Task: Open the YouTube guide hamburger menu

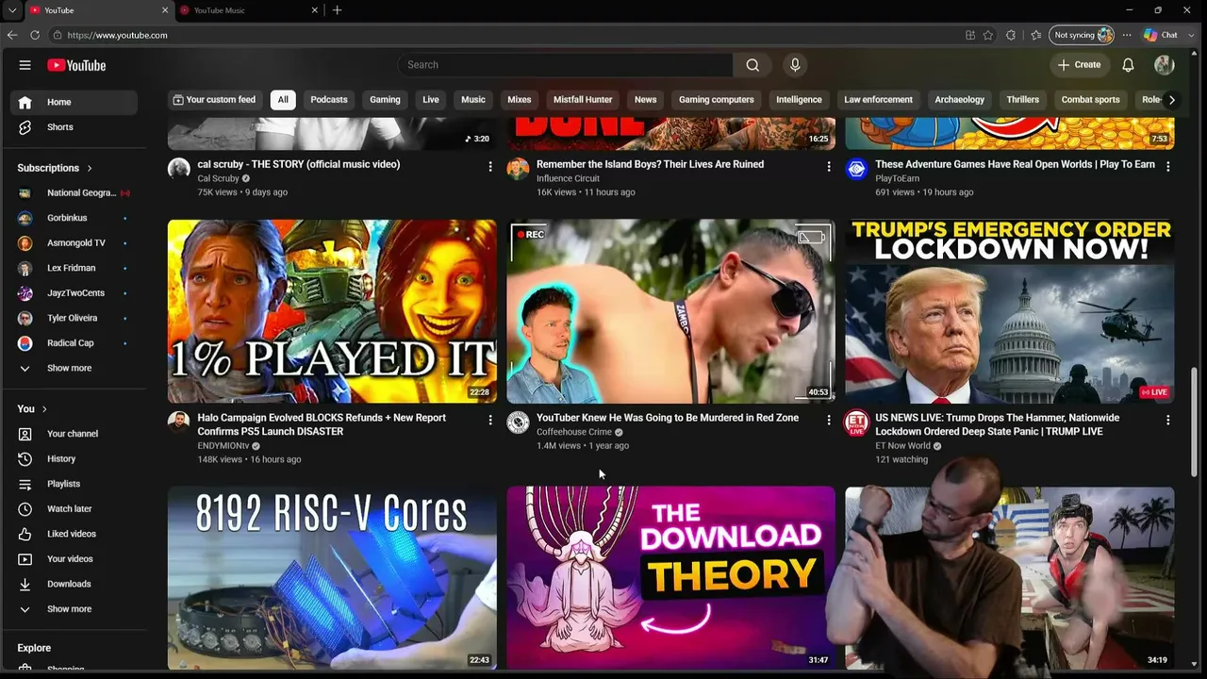Action: click(25, 65)
